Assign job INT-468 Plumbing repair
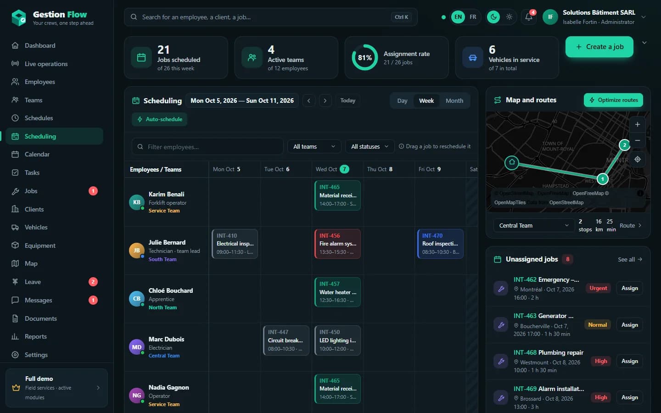Screen dimensions: 661x413 tap(629, 361)
